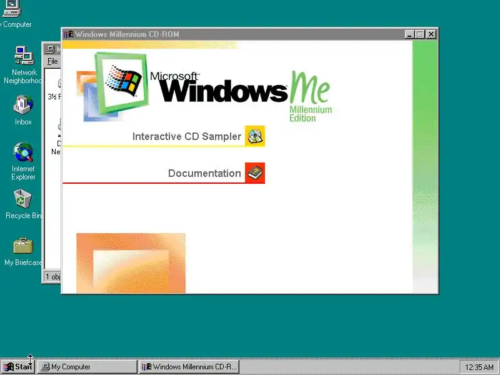Click the Windows Millennium CD-ROM title bar icon

pos(68,34)
